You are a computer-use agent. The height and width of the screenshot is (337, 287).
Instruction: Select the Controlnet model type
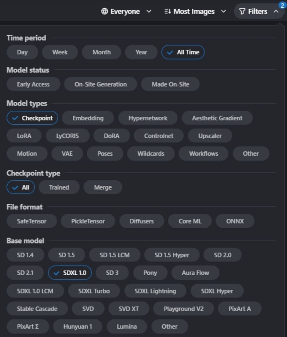(x=158, y=136)
